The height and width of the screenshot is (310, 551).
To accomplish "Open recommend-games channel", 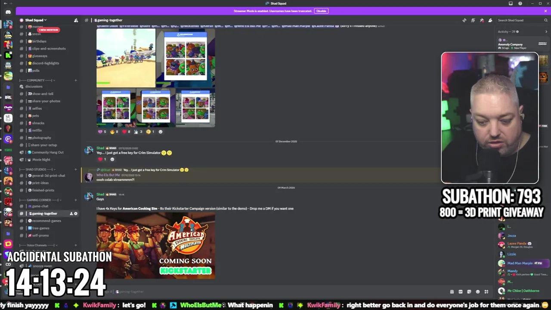I will [49, 221].
